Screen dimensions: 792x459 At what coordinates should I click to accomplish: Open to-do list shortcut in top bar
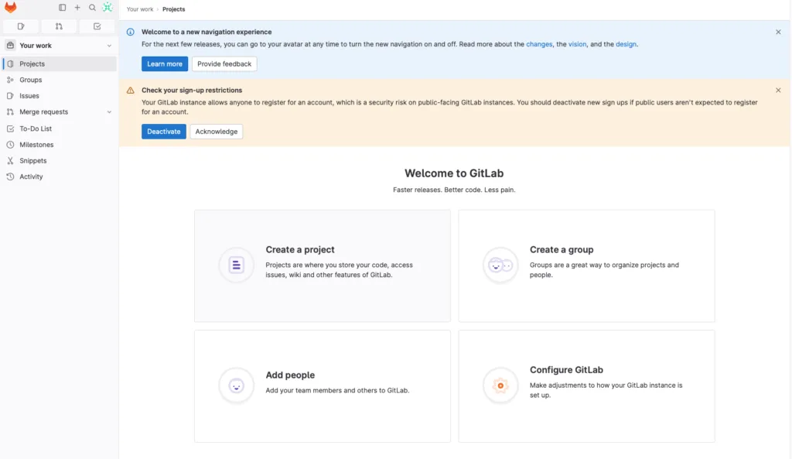coord(97,26)
